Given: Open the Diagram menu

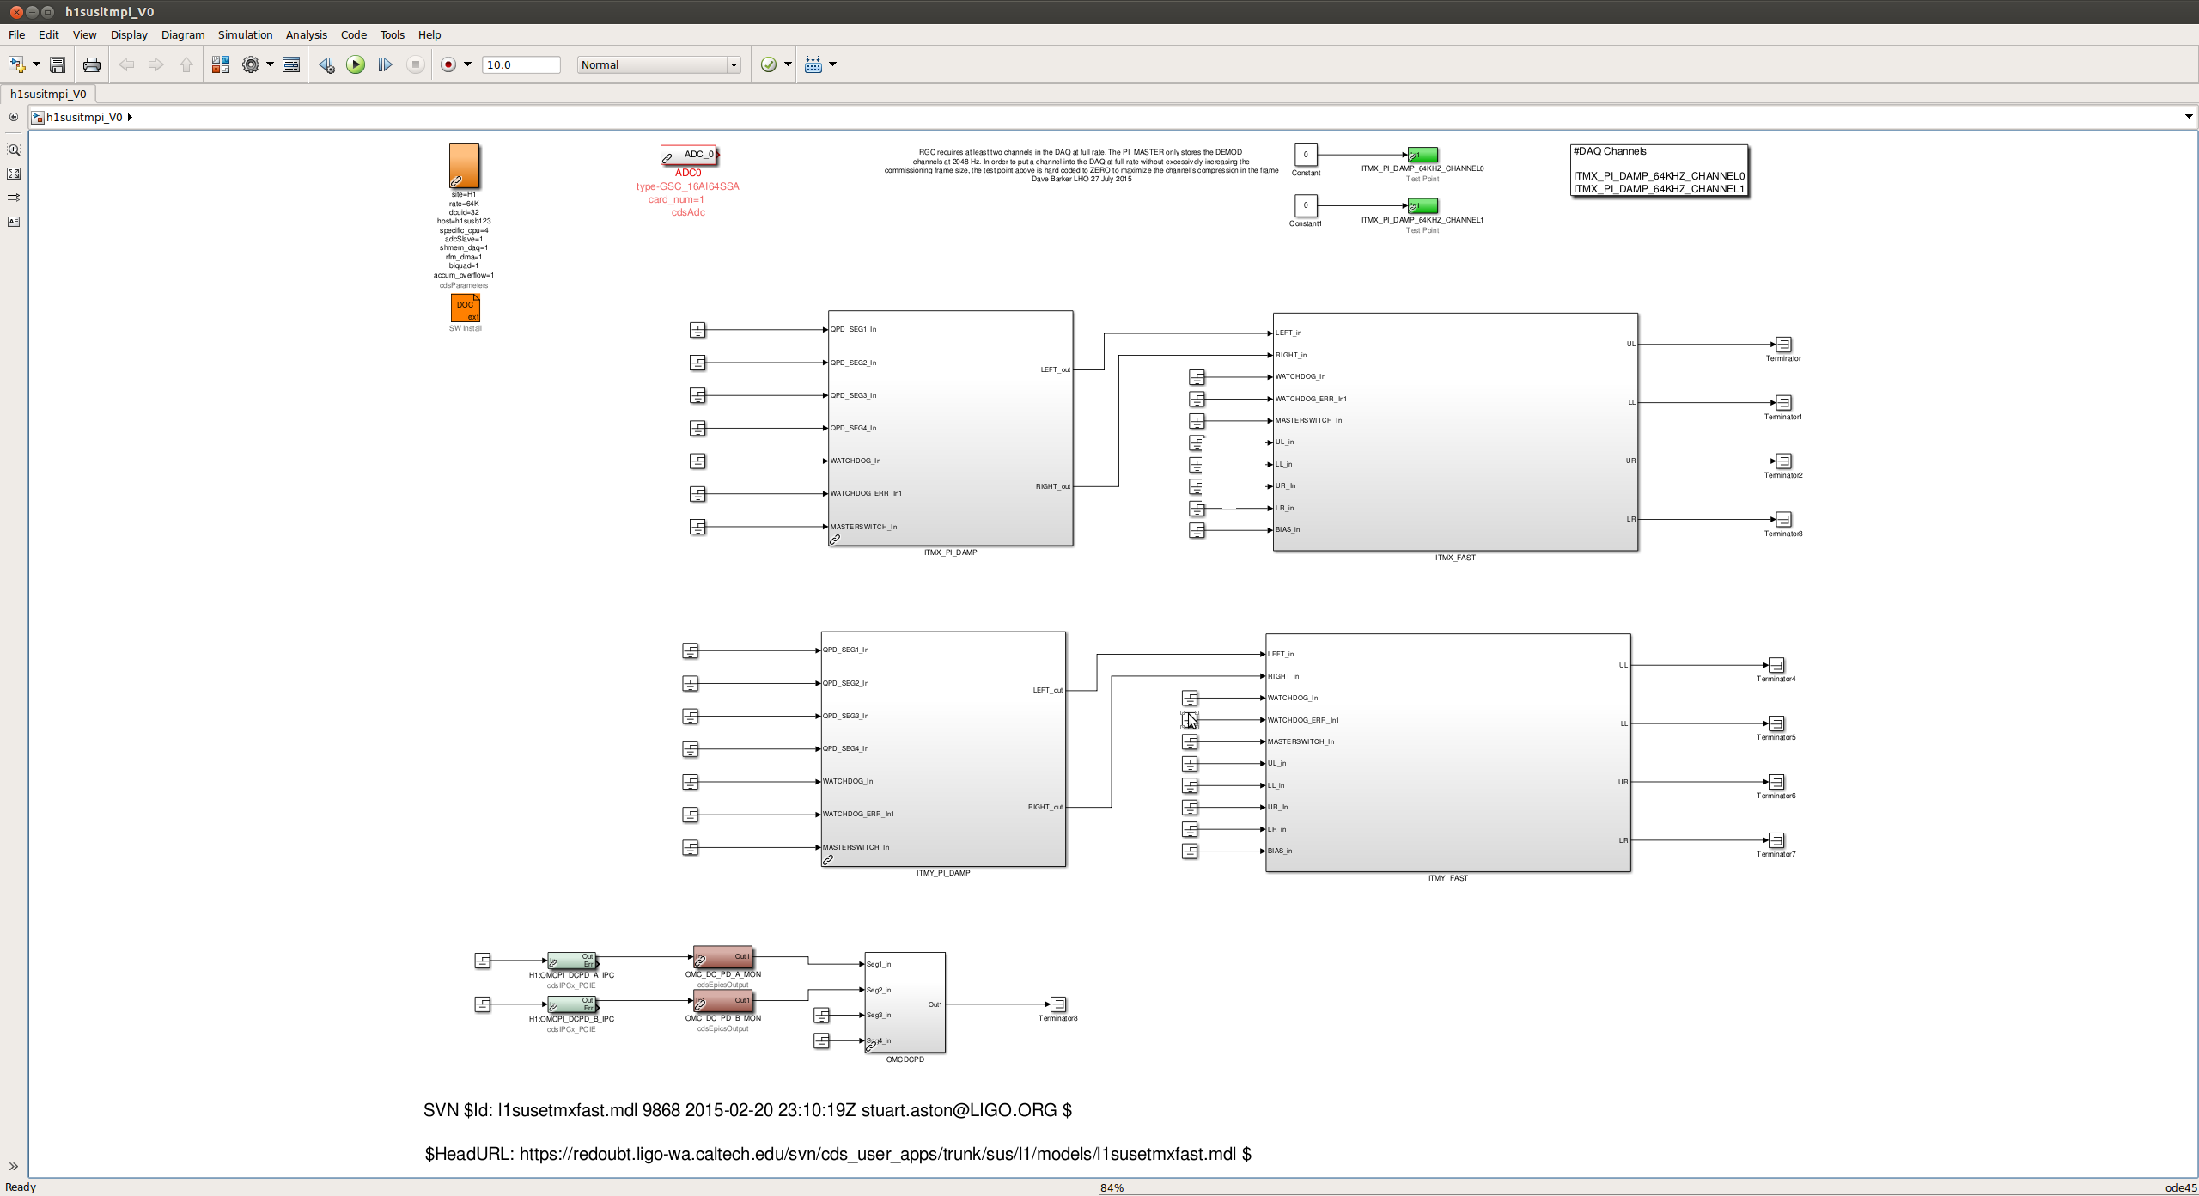Looking at the screenshot, I should [183, 35].
